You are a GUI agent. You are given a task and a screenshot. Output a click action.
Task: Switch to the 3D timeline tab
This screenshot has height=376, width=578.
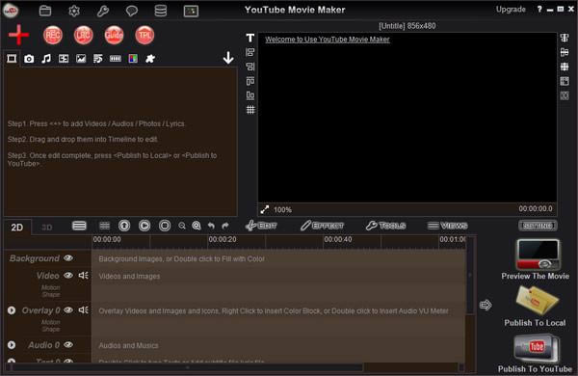coord(47,228)
